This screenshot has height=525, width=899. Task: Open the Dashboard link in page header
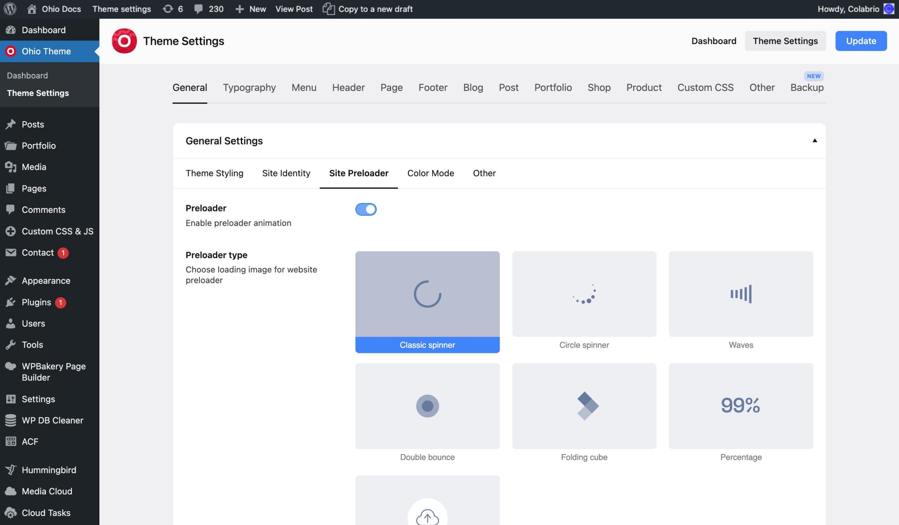coord(714,41)
